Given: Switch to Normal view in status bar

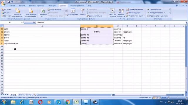Looking at the screenshot, I should (x=154, y=98).
